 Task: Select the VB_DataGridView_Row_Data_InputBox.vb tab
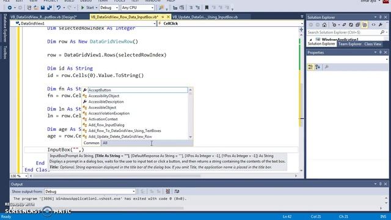click(124, 17)
